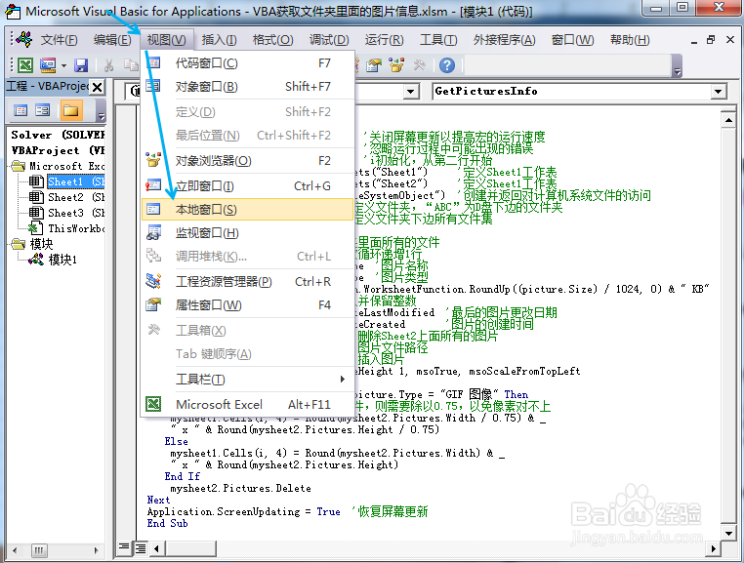This screenshot has width=744, height=563.
Task: Open the 格式(O) menu
Action: pos(272,40)
